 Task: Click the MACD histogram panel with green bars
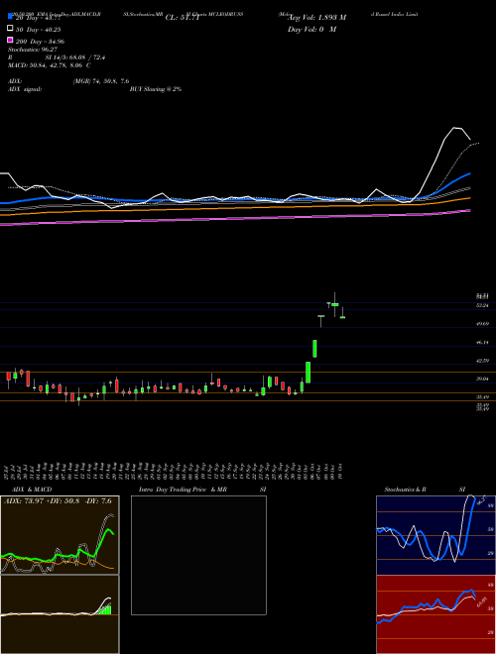click(60, 614)
